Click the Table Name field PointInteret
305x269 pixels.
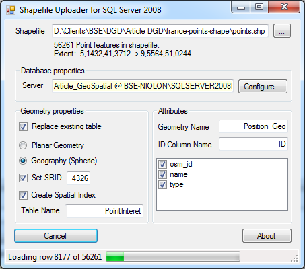pyautogui.click(x=104, y=210)
